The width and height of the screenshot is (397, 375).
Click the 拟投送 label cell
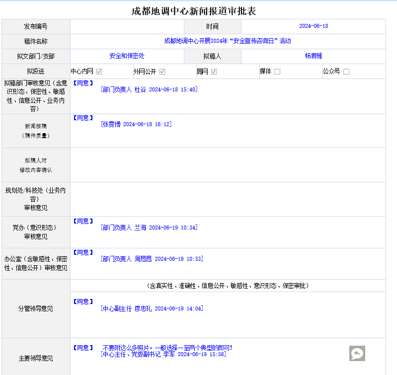(36, 71)
